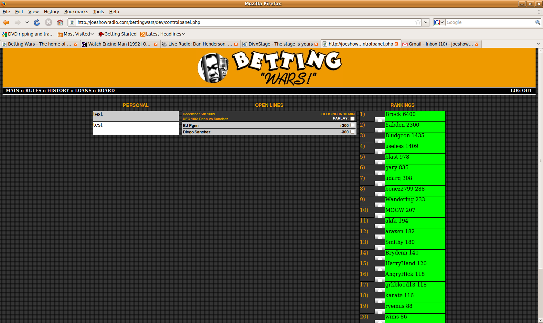This screenshot has width=543, height=323.
Task: Expand the Most Visited bookmarks folder
Action: (x=76, y=34)
